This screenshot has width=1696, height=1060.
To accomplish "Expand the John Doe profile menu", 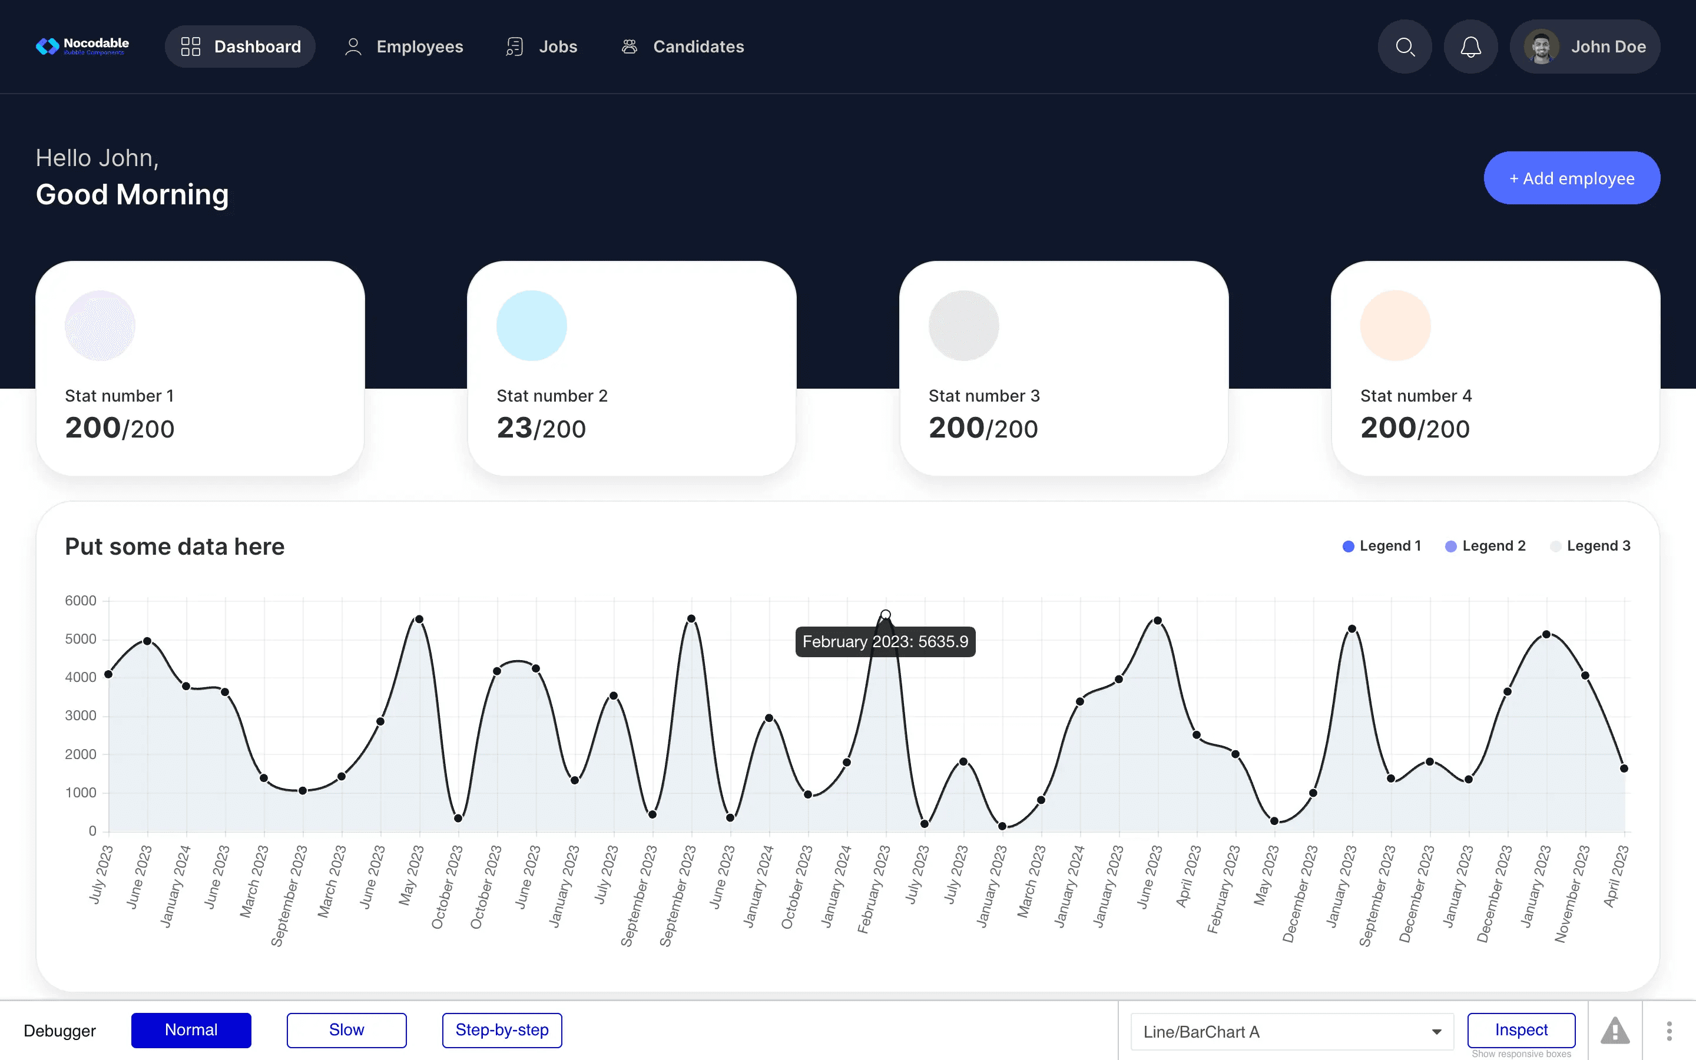I will click(1608, 47).
